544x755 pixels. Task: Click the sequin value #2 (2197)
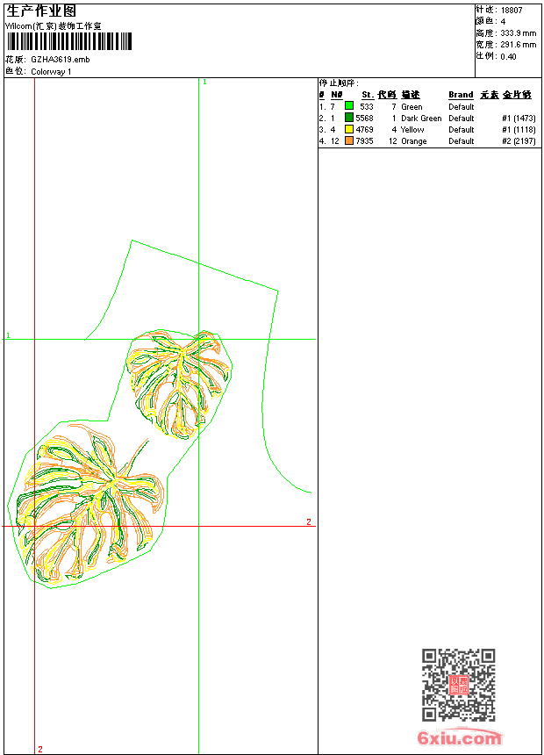coord(519,140)
